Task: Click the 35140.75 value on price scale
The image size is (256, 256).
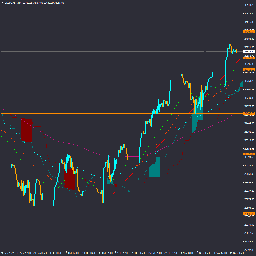Action: [249, 5]
